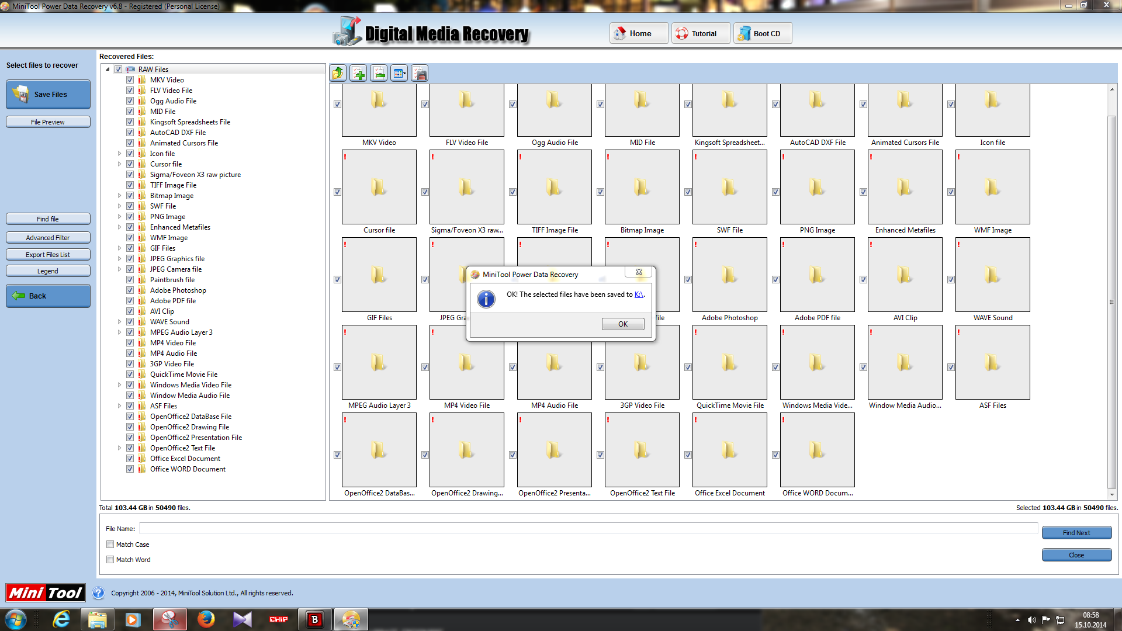
Task: Click the up folder toolbar icon
Action: [x=338, y=74]
